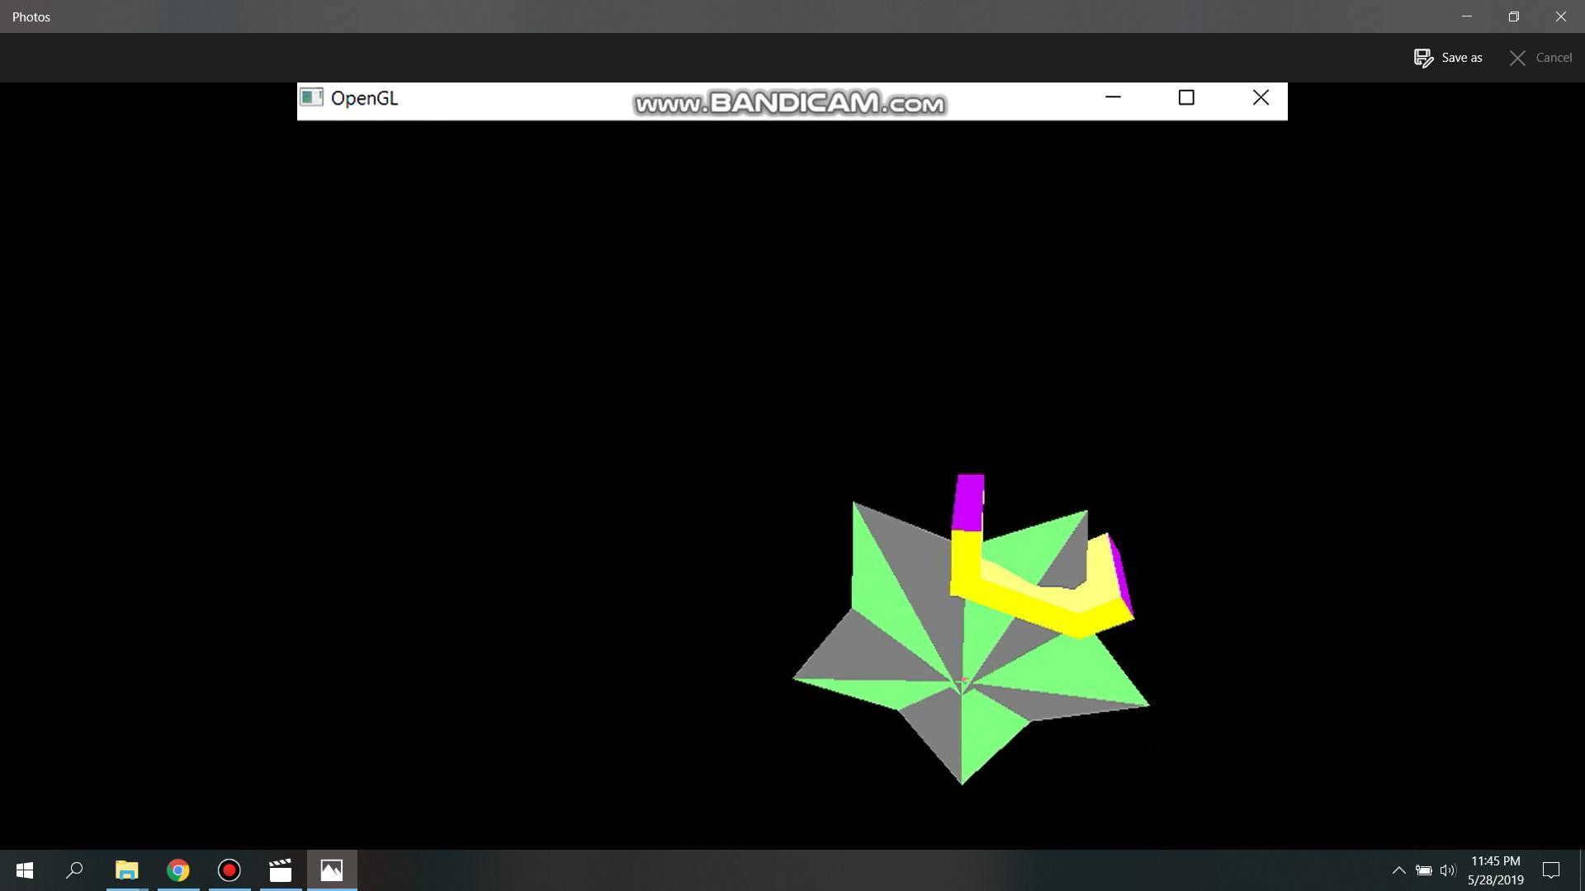The image size is (1585, 891).
Task: Click the Photos title in the title bar
Action: (31, 16)
